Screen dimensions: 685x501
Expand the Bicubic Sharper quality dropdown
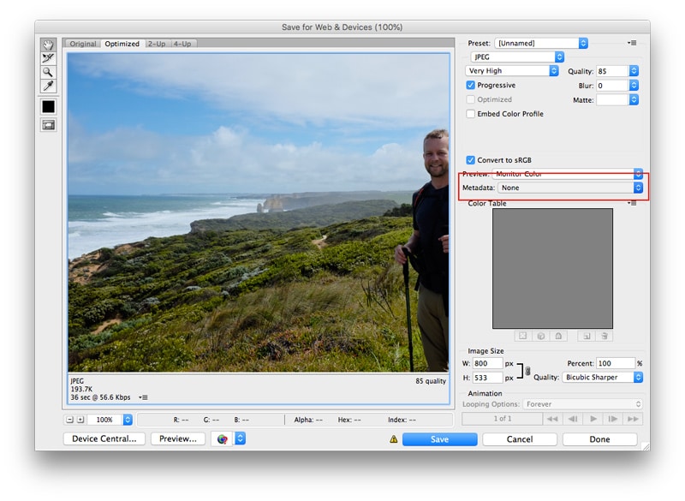[x=603, y=377]
